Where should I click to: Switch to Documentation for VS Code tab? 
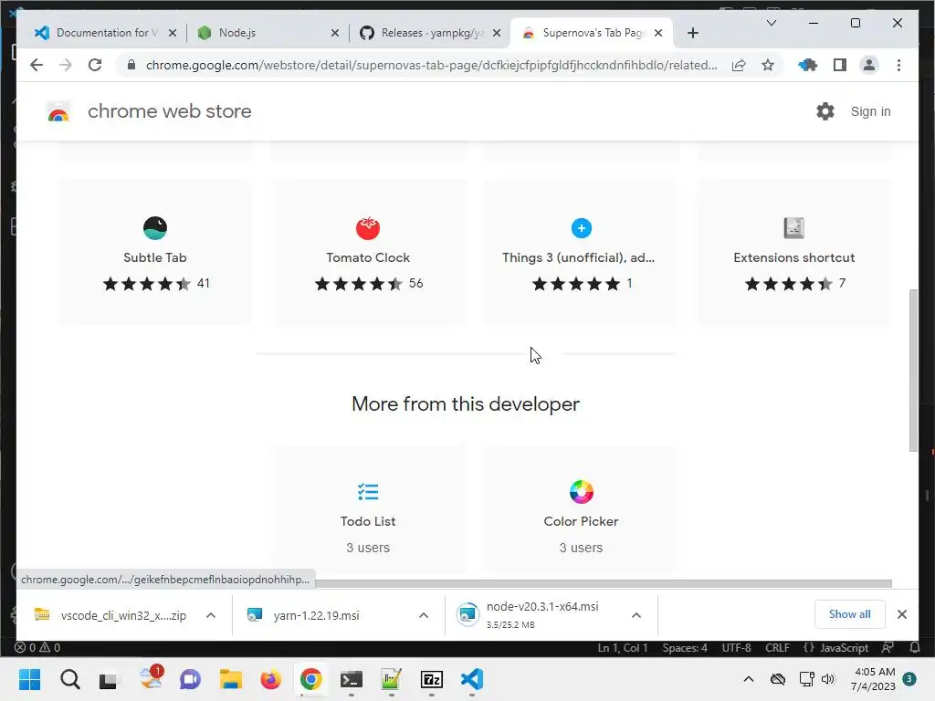[105, 33]
